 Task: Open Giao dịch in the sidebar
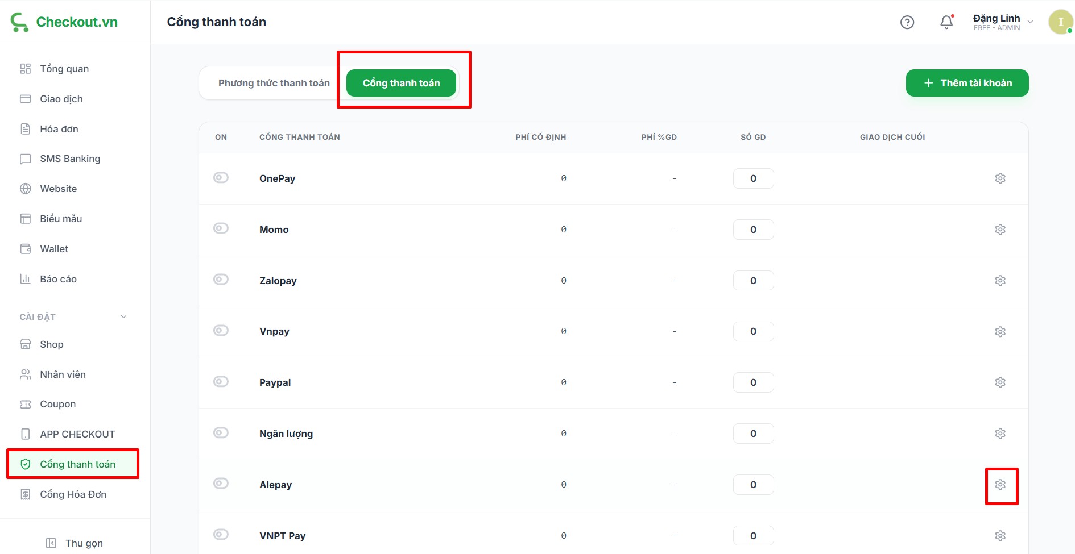click(61, 99)
